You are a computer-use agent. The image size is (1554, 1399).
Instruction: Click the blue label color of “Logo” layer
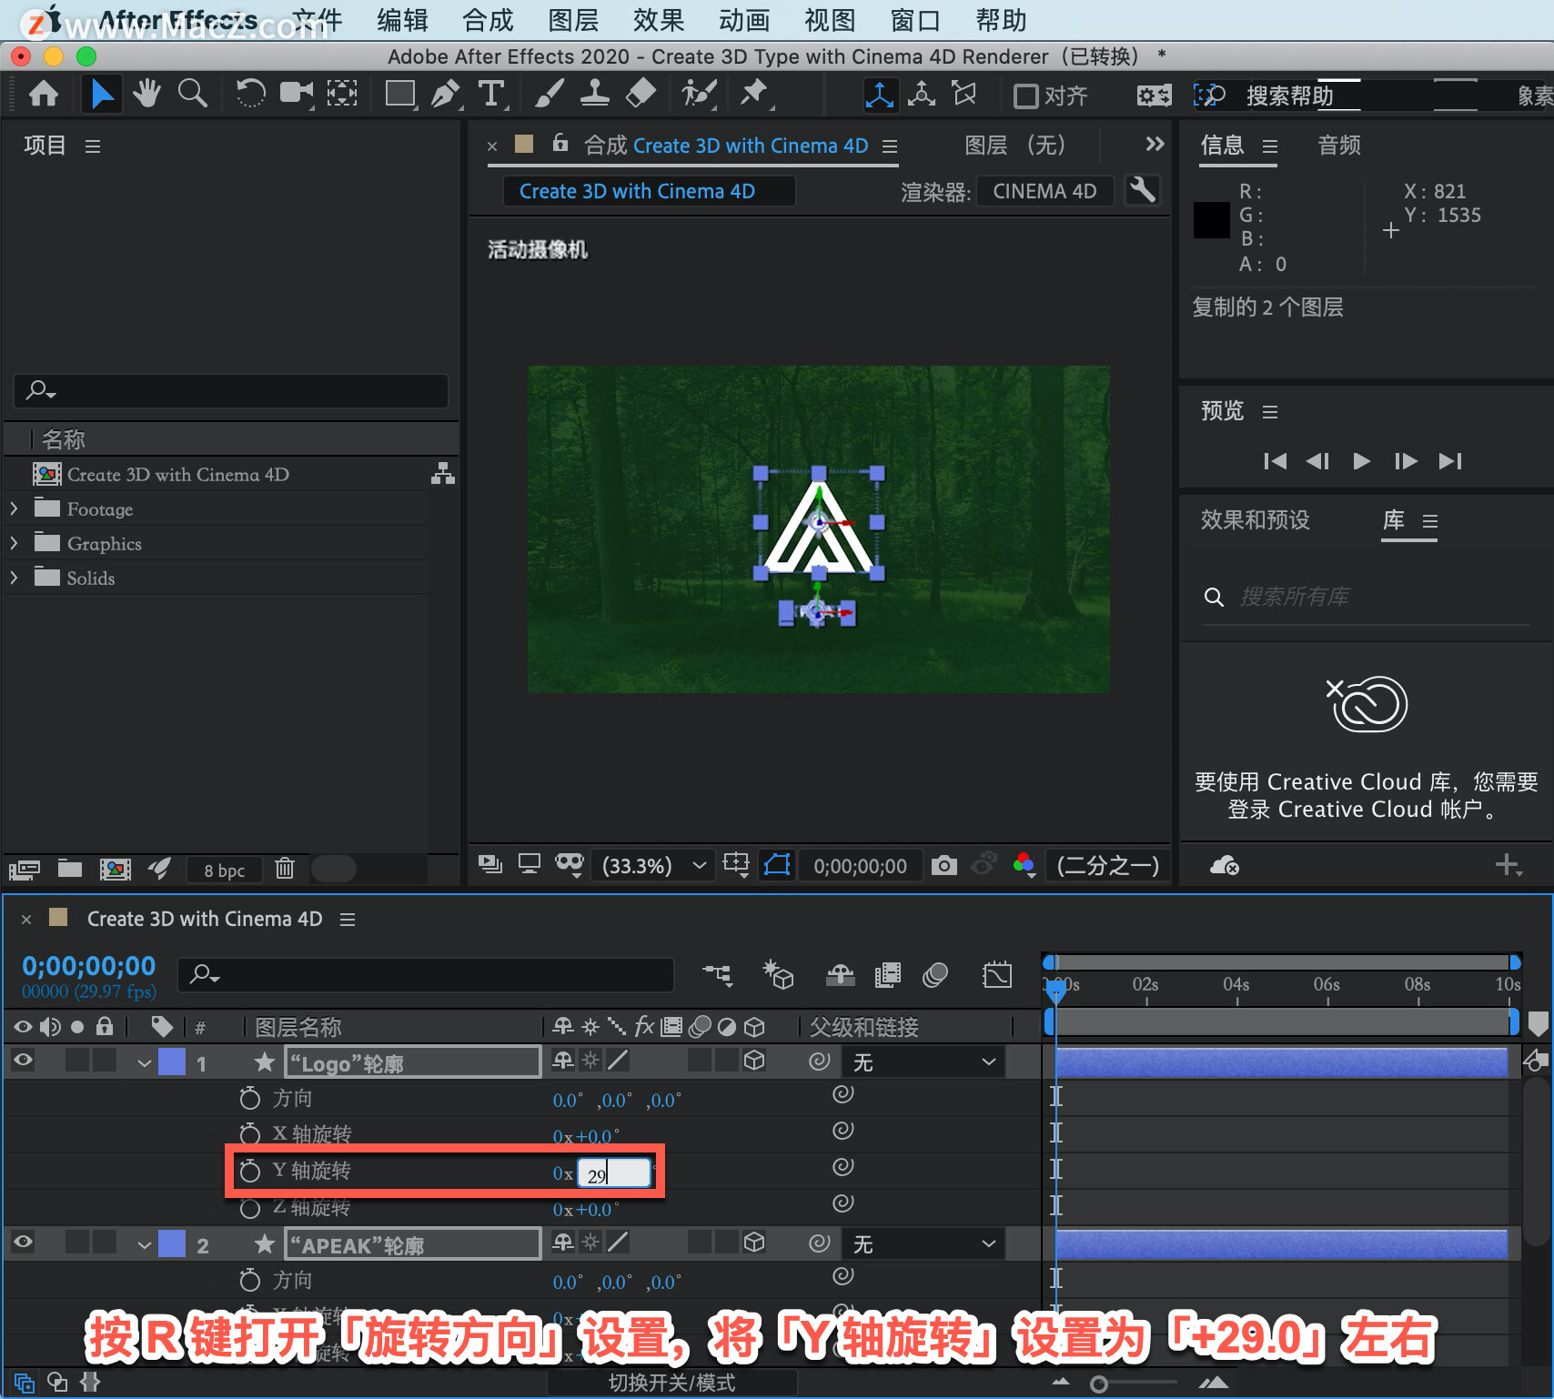coord(172,1062)
